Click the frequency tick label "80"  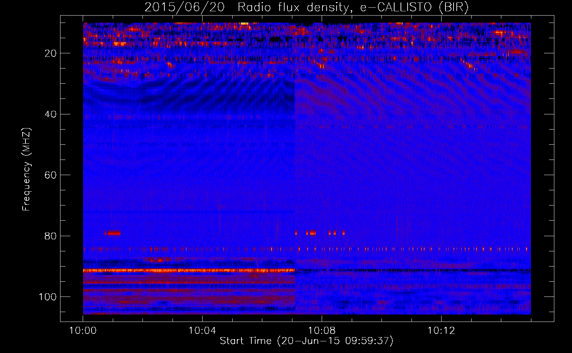pyautogui.click(x=51, y=236)
